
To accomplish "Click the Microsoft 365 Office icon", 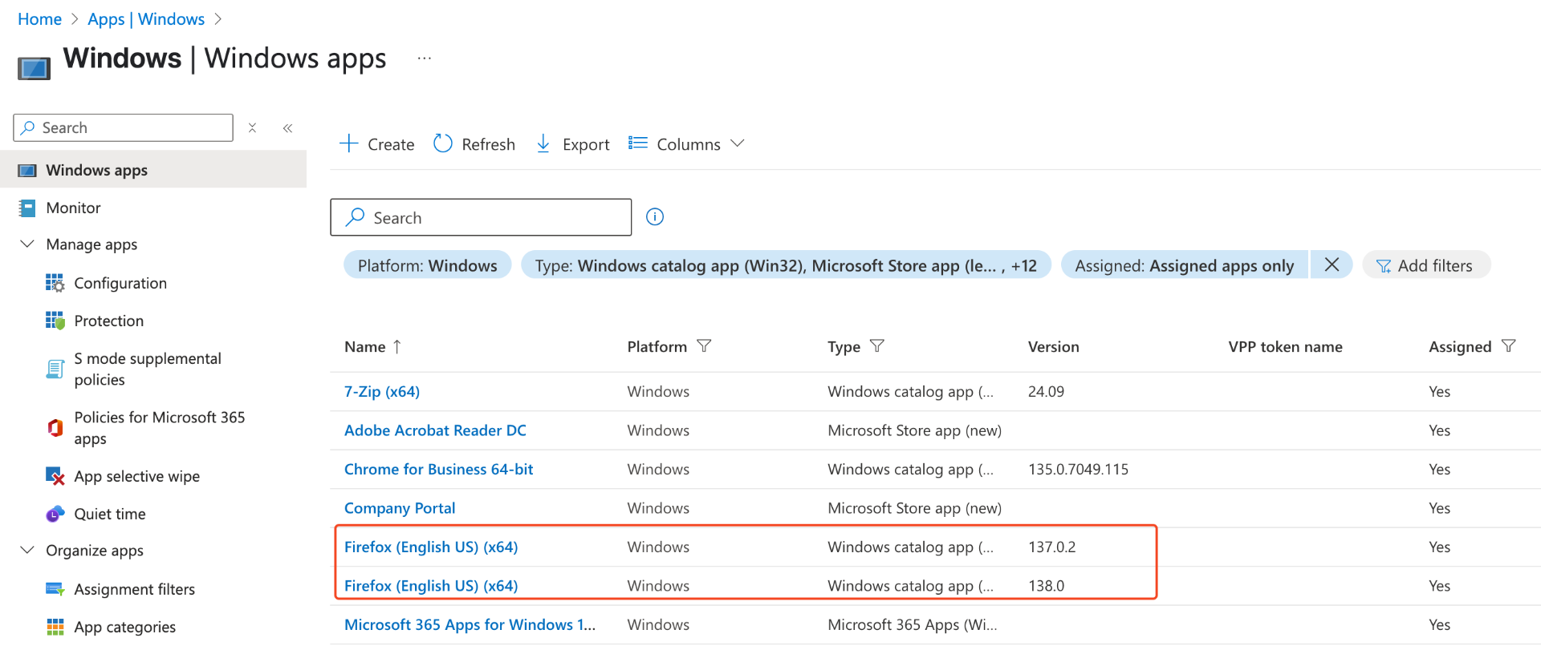I will [55, 428].
